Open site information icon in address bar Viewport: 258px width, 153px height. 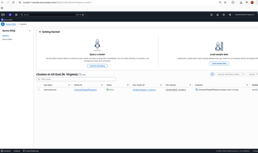pyautogui.click(x=20, y=3)
